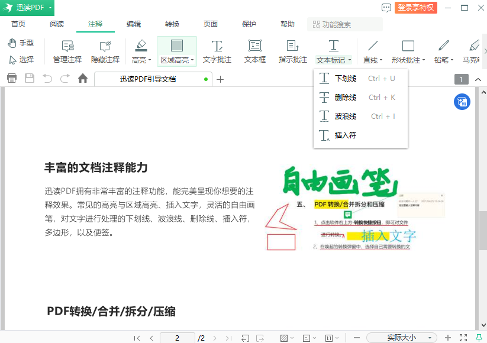487x343 pixels.
Task: Open the background shading dropdown
Action: pos(287,338)
